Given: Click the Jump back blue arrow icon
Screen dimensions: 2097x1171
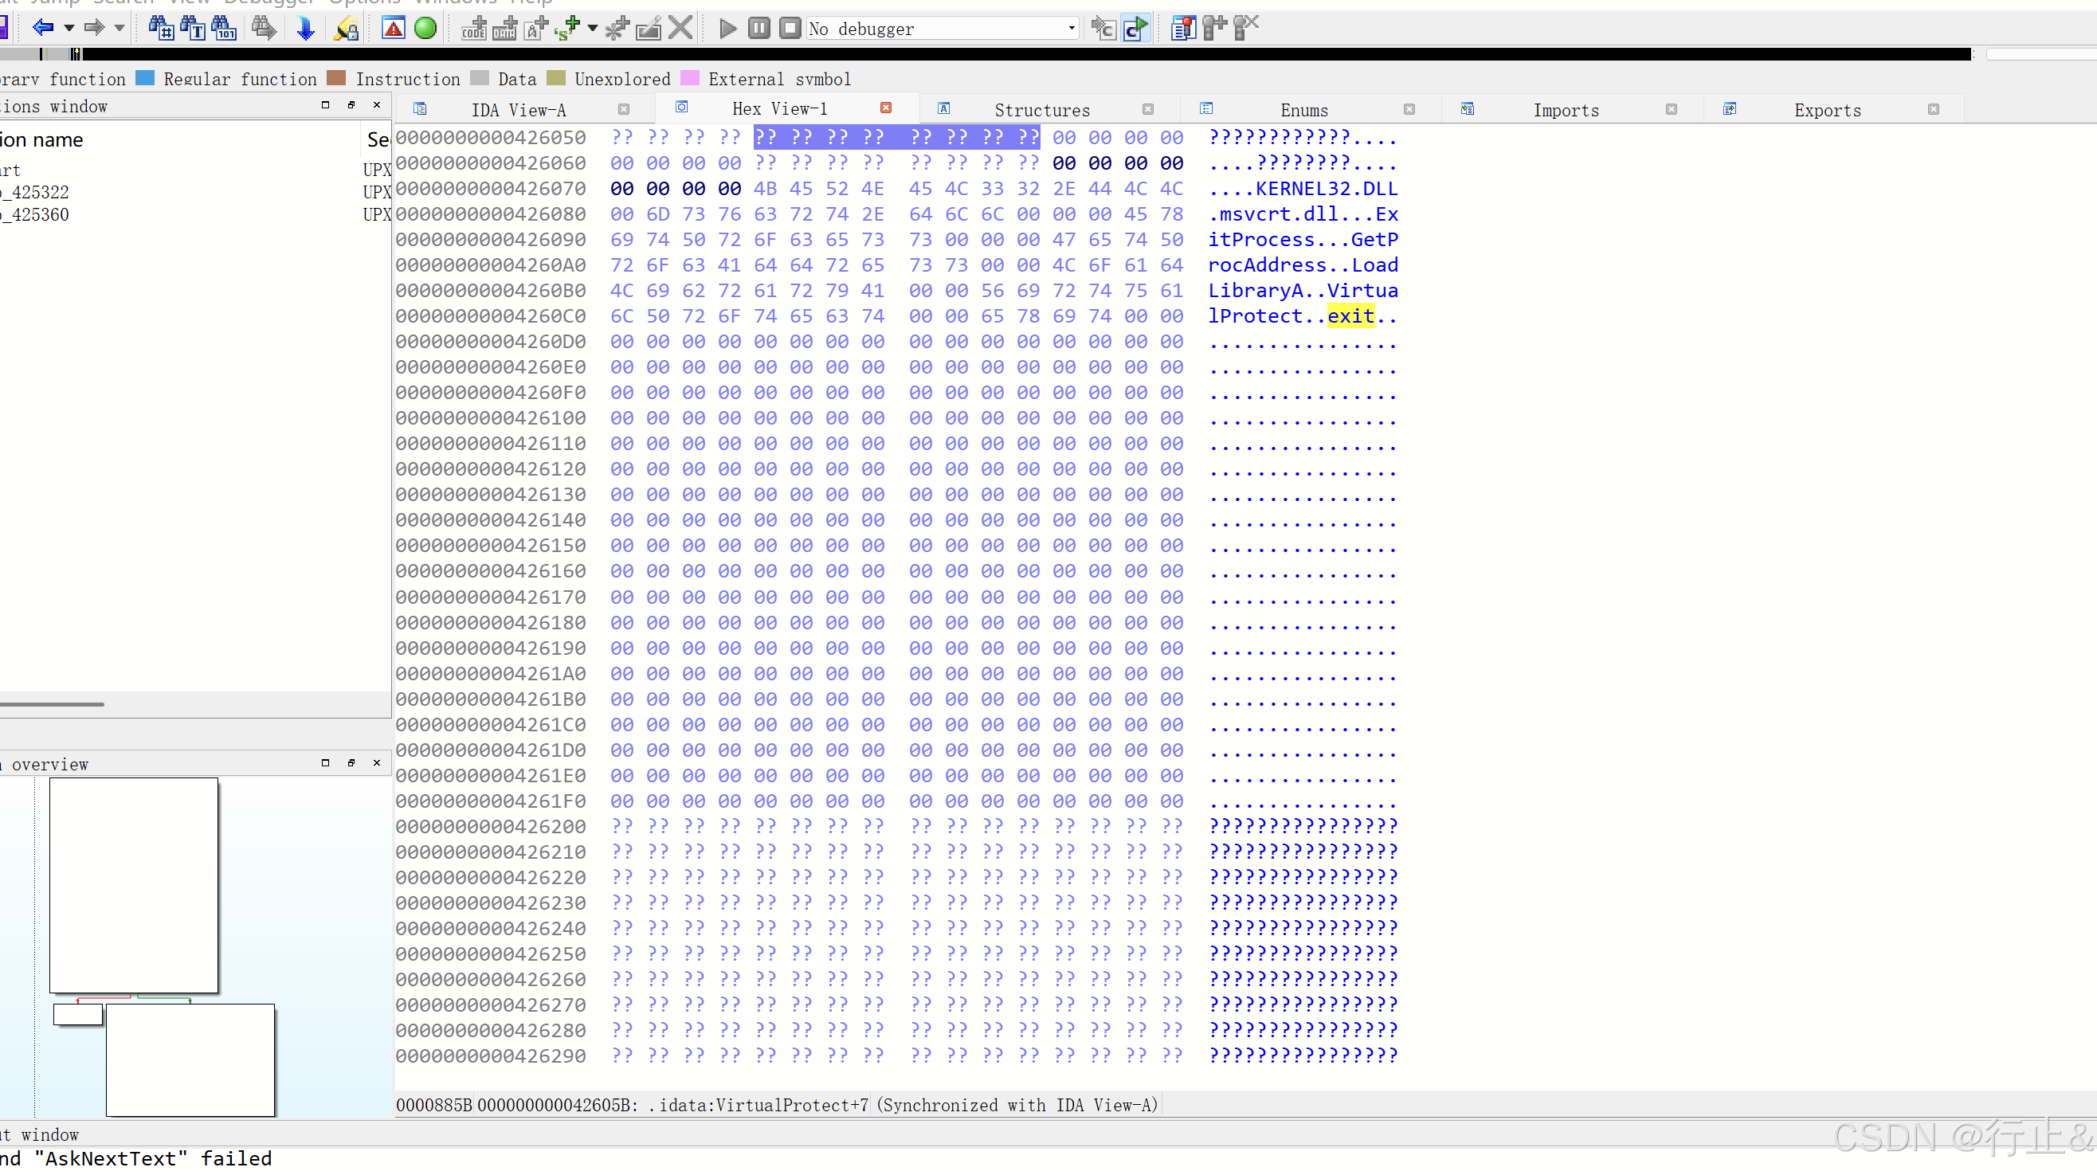Looking at the screenshot, I should pos(41,29).
